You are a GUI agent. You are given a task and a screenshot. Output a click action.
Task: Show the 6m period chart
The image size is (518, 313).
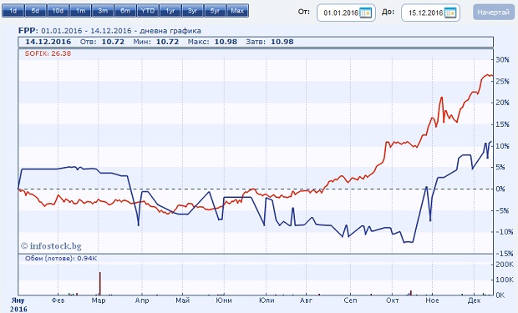point(125,11)
